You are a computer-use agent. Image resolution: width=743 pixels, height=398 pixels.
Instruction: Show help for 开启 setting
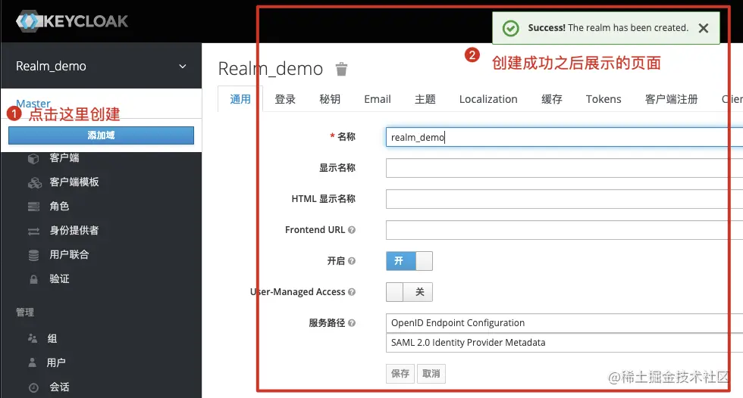[352, 261]
